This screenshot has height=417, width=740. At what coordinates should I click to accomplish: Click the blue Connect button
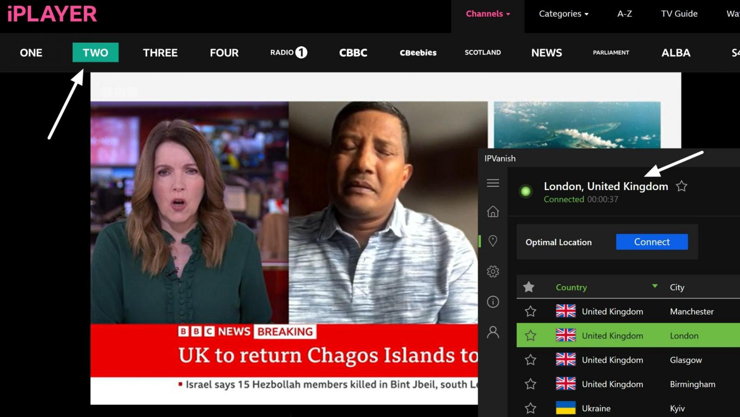[x=652, y=242]
